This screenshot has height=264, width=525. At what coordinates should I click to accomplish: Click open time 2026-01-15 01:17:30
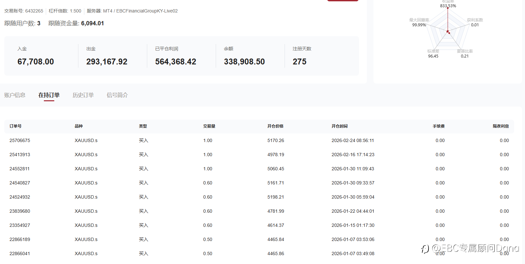tap(353, 225)
